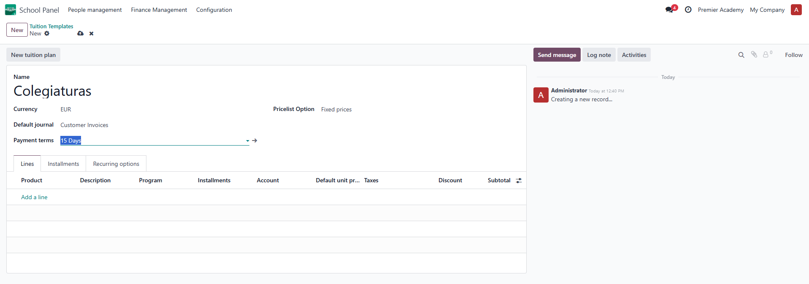Open the activities clock icon

(x=688, y=10)
